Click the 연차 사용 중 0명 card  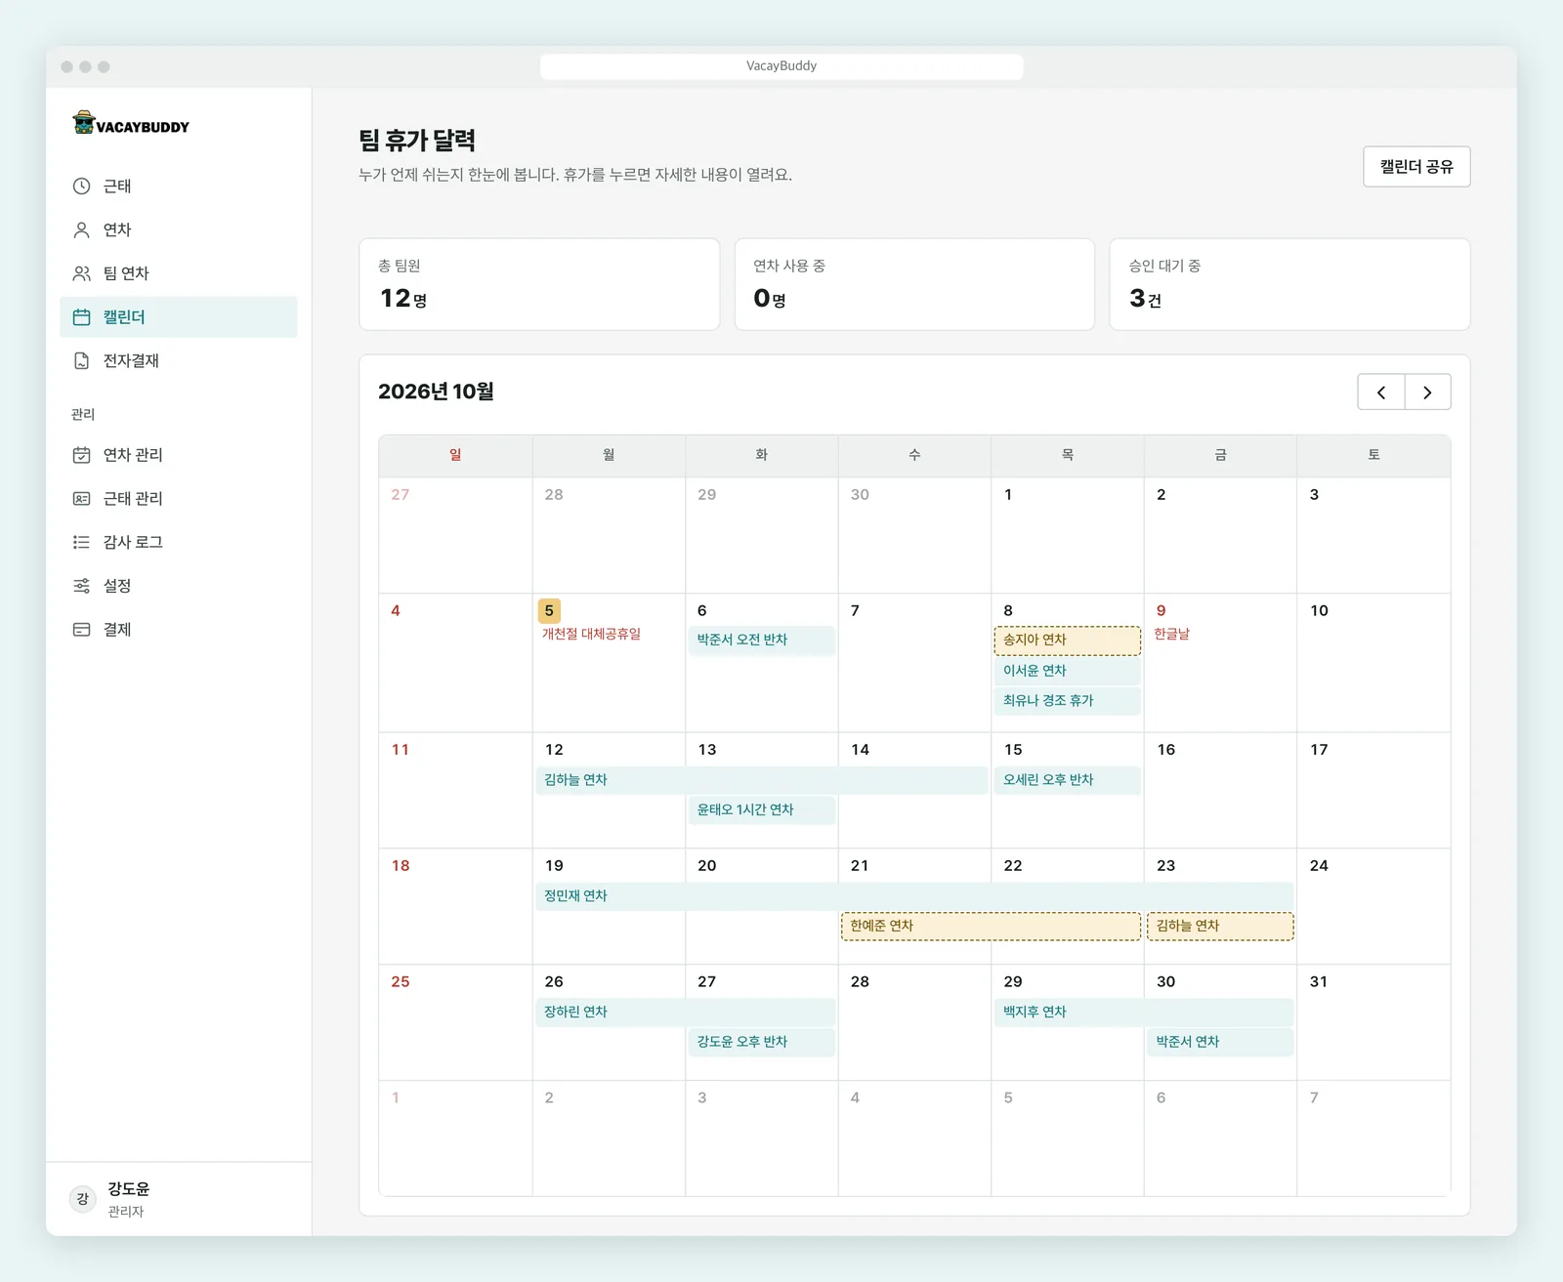tap(914, 284)
